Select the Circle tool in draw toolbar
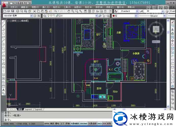176x127 pixels. (x=4, y=44)
